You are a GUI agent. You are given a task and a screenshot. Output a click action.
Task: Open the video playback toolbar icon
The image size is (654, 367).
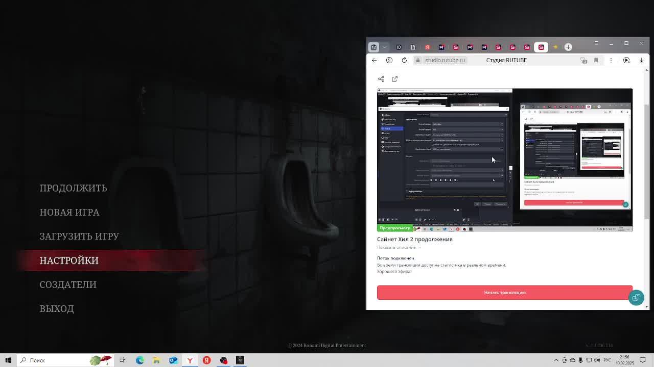point(626,60)
